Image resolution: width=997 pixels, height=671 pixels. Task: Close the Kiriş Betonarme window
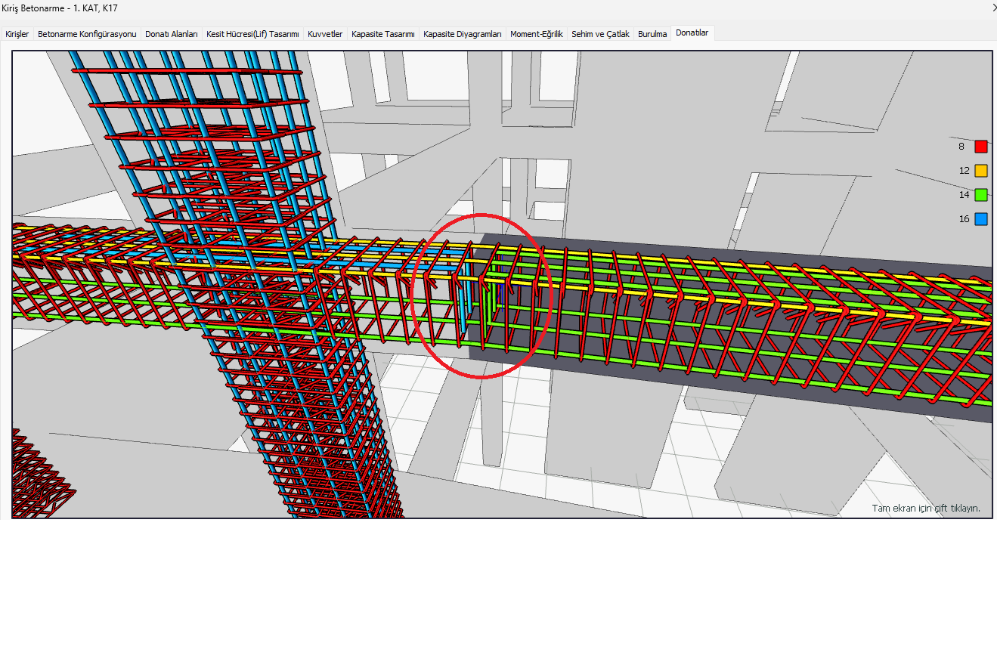[993, 8]
